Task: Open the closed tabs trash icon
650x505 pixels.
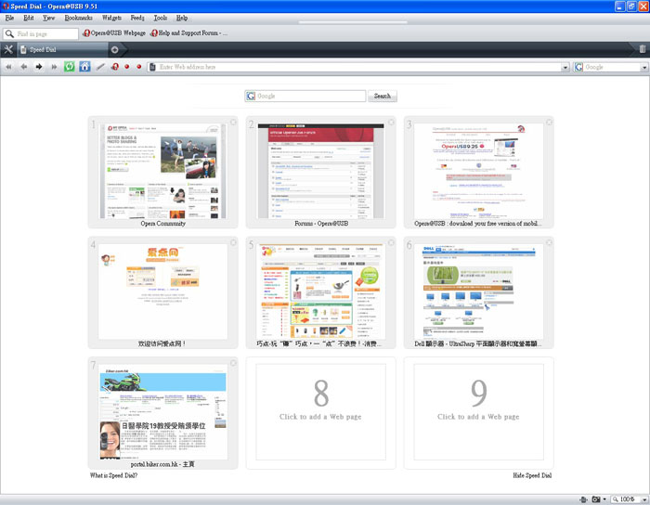Action: [642, 49]
